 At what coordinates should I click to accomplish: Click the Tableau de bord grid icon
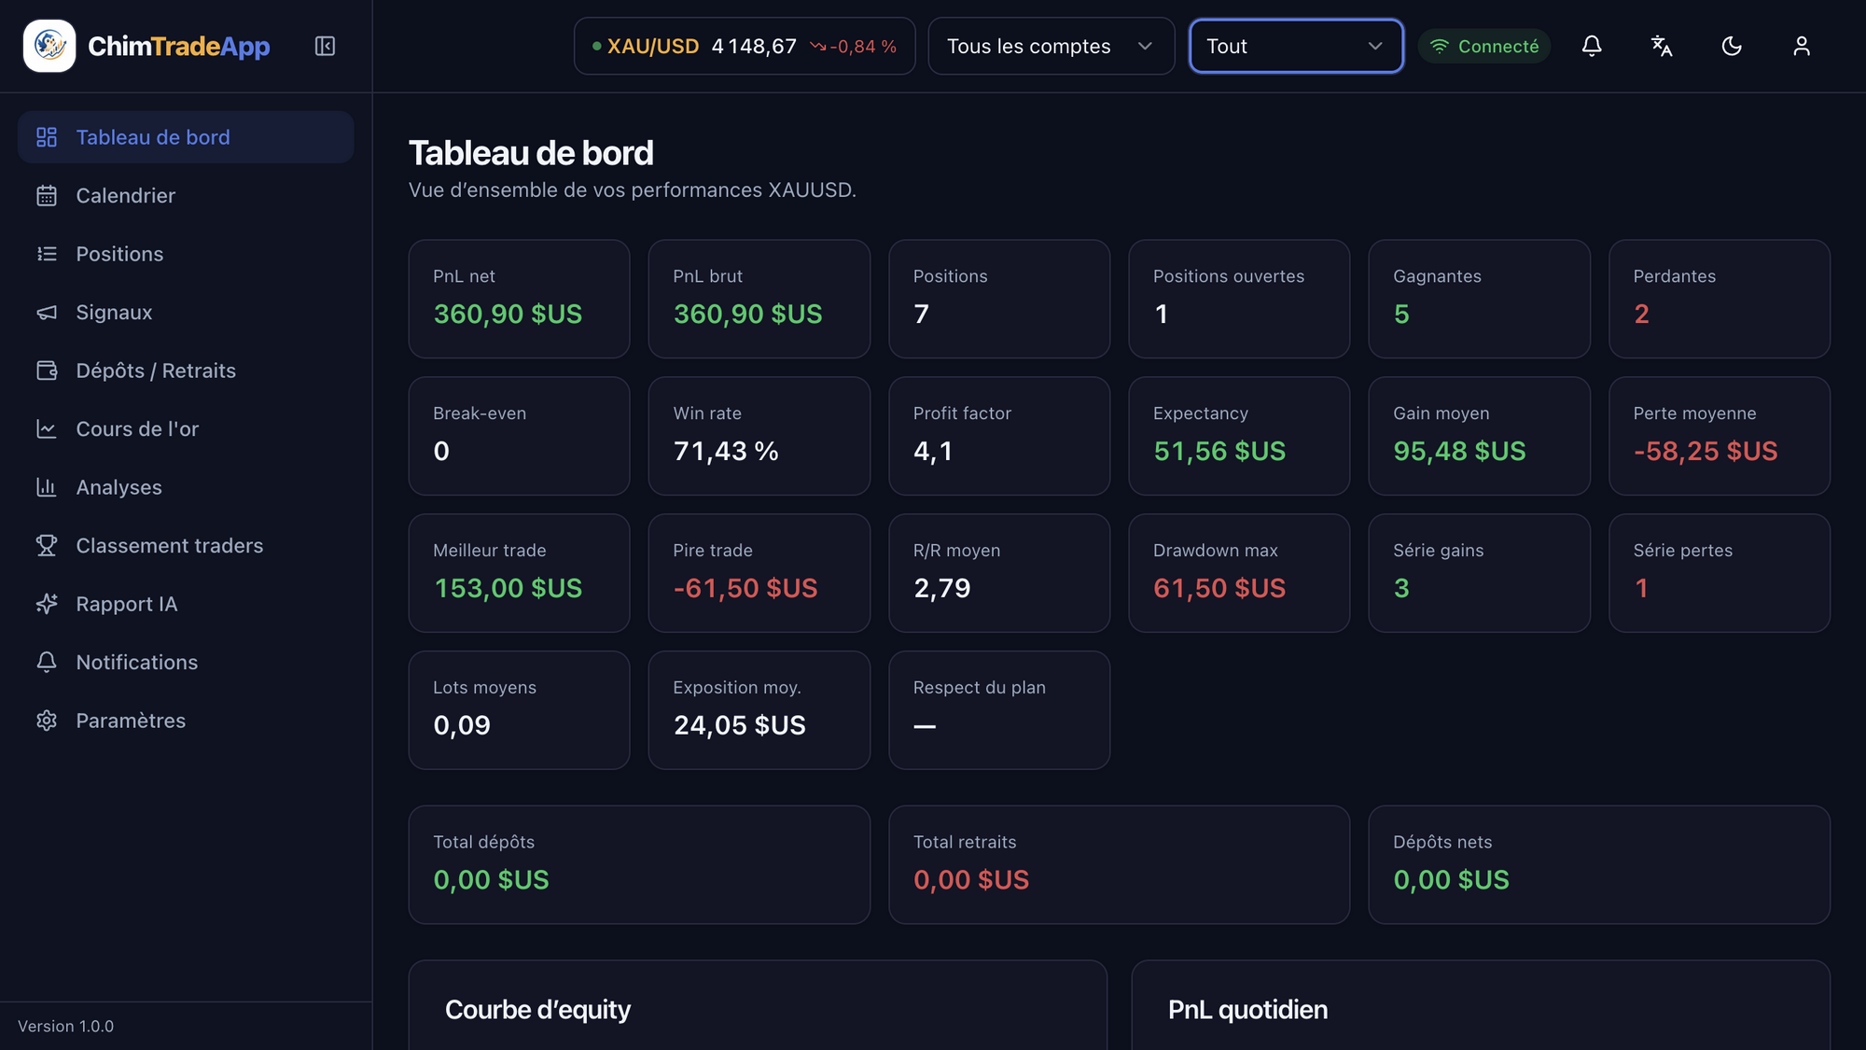pyautogui.click(x=47, y=137)
